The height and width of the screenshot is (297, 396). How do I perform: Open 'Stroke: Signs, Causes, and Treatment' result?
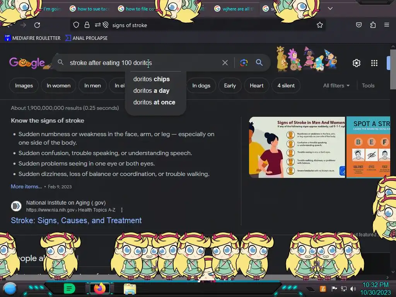click(76, 220)
